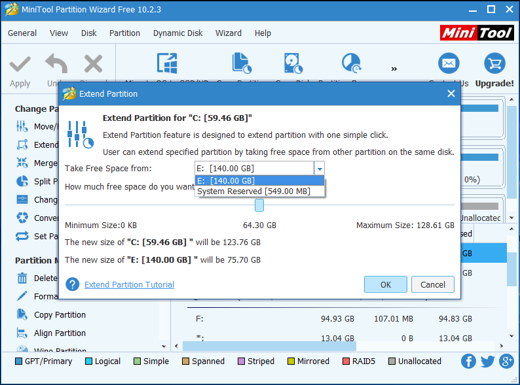Click the Contact Us envelope icon
The width and height of the screenshot is (520, 385).
pyautogui.click(x=449, y=63)
